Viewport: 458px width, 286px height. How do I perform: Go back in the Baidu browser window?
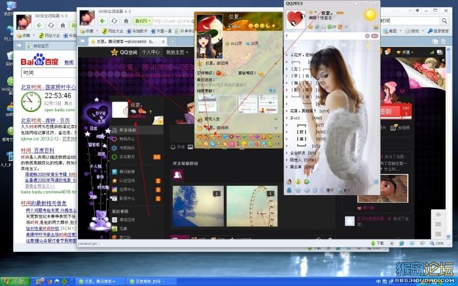39,26
